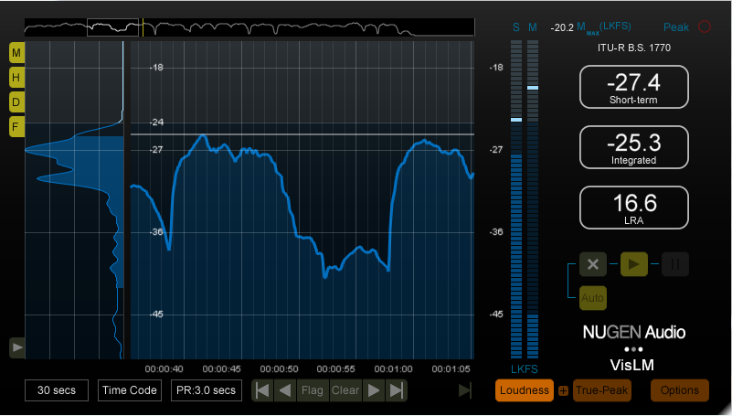This screenshot has height=416, width=732.
Task: Click the Flag button
Action: click(x=313, y=390)
